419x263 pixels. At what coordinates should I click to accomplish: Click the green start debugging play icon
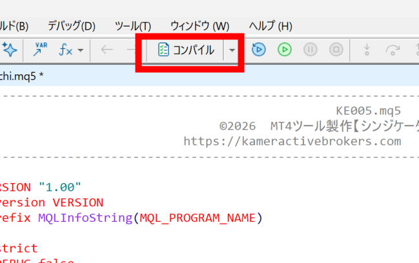point(284,50)
